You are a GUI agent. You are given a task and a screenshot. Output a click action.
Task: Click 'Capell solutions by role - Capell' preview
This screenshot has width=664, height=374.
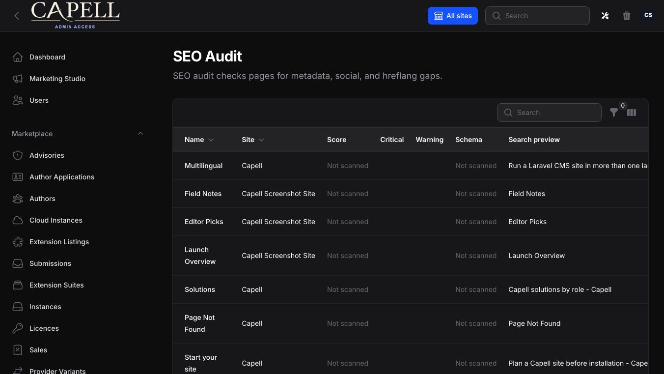560,289
